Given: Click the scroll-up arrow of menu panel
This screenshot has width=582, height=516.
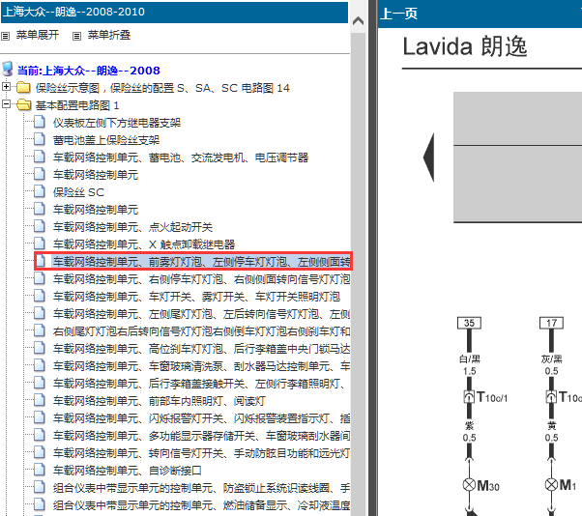Looking at the screenshot, I should point(358,20).
